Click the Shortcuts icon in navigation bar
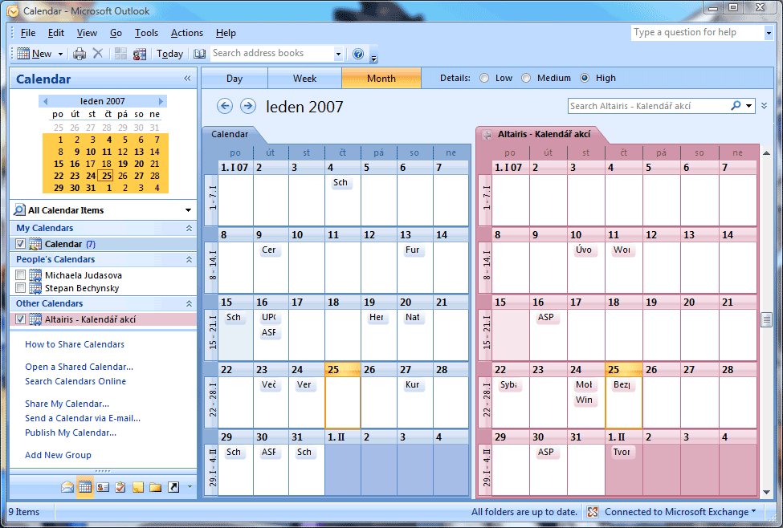The width and height of the screenshot is (783, 528). tap(173, 487)
